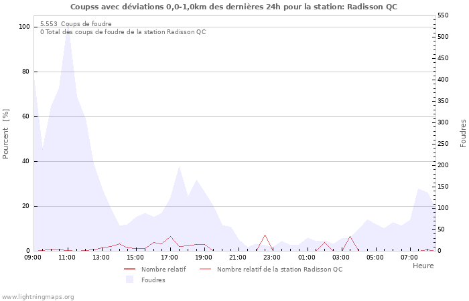Click the red 'Nombre relatif' legend swatch
The height and width of the screenshot is (301, 469).
coord(129,269)
